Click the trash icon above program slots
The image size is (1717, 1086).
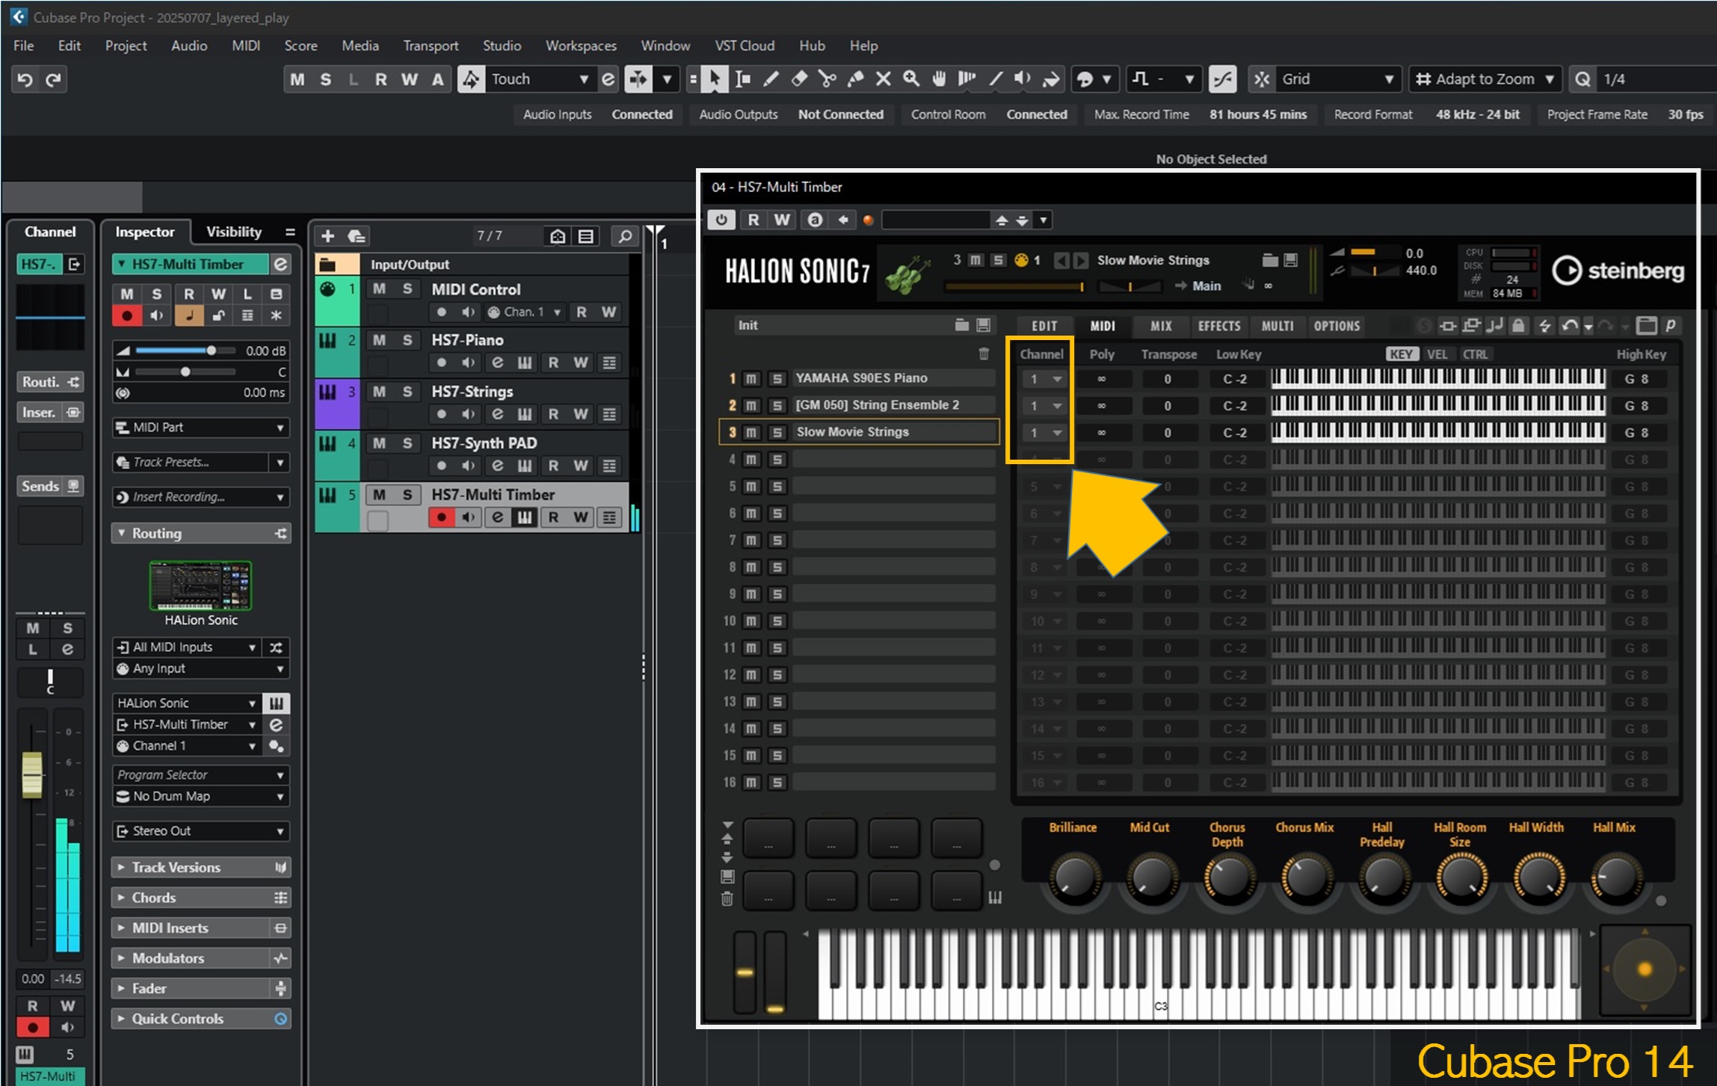984,354
